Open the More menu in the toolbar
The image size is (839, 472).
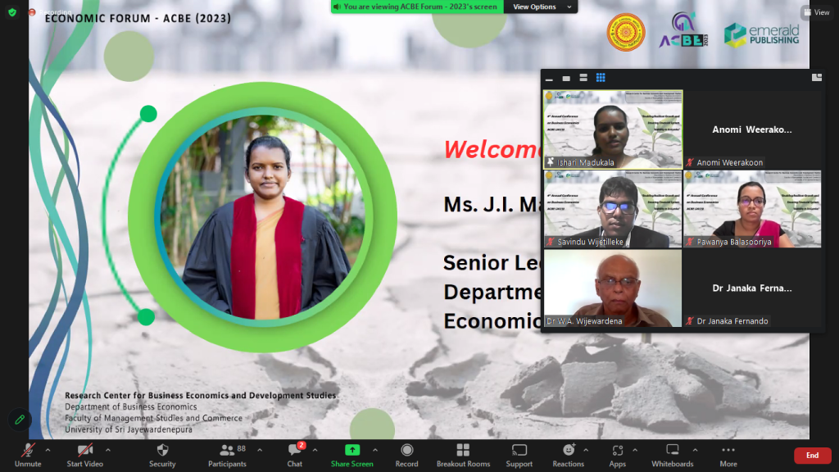(x=728, y=454)
